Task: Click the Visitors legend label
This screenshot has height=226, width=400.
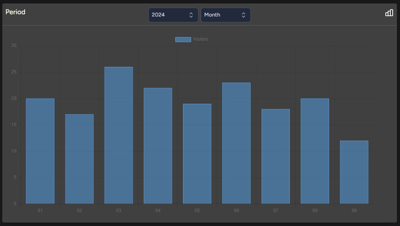Action: [200, 39]
